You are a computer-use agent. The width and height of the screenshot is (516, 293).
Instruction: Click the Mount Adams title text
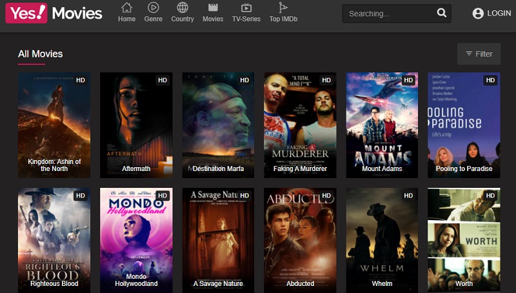[382, 168]
